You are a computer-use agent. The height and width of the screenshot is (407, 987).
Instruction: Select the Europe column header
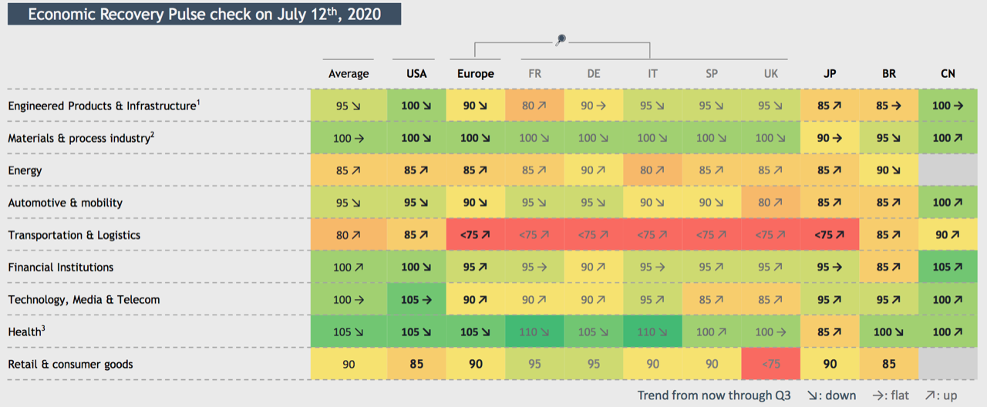click(476, 74)
